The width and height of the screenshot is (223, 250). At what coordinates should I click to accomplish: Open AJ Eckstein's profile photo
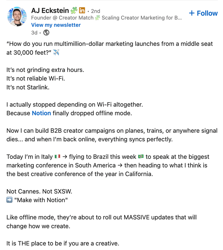[x=17, y=16]
